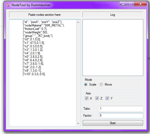
Task: Uncheck the X axis checkbox
Action: (x=87, y=98)
